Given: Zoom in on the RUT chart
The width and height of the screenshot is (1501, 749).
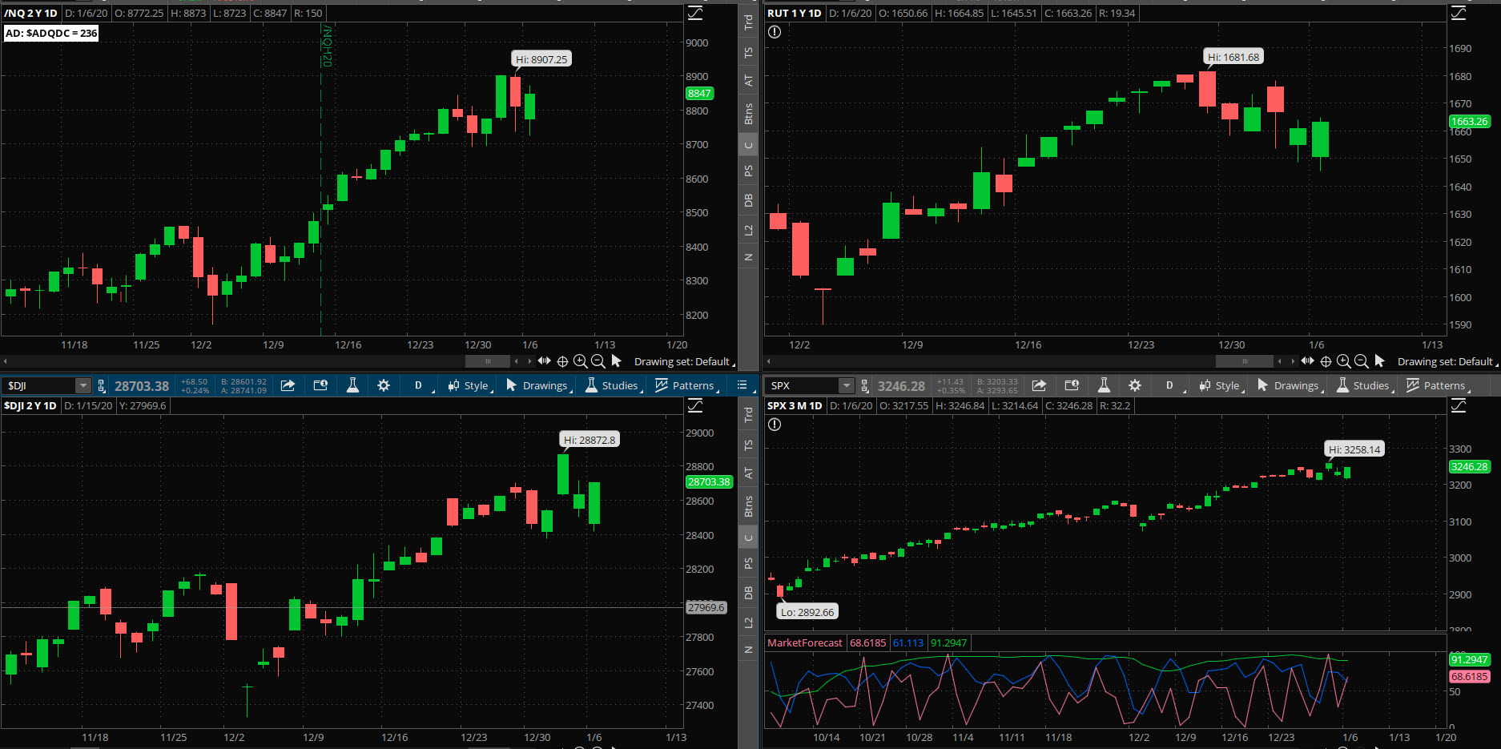Looking at the screenshot, I should [x=1343, y=361].
